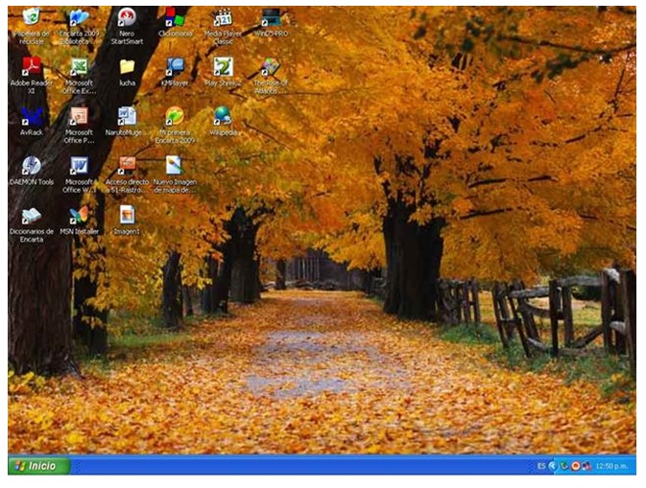Click the taskbar clock showing 12:50 p.m.
Screen dimensions: 646x488
click(611, 466)
